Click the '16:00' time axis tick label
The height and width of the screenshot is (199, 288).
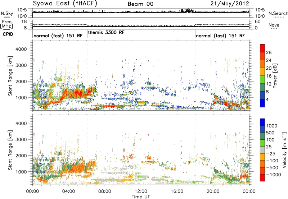pyautogui.click(x=177, y=191)
